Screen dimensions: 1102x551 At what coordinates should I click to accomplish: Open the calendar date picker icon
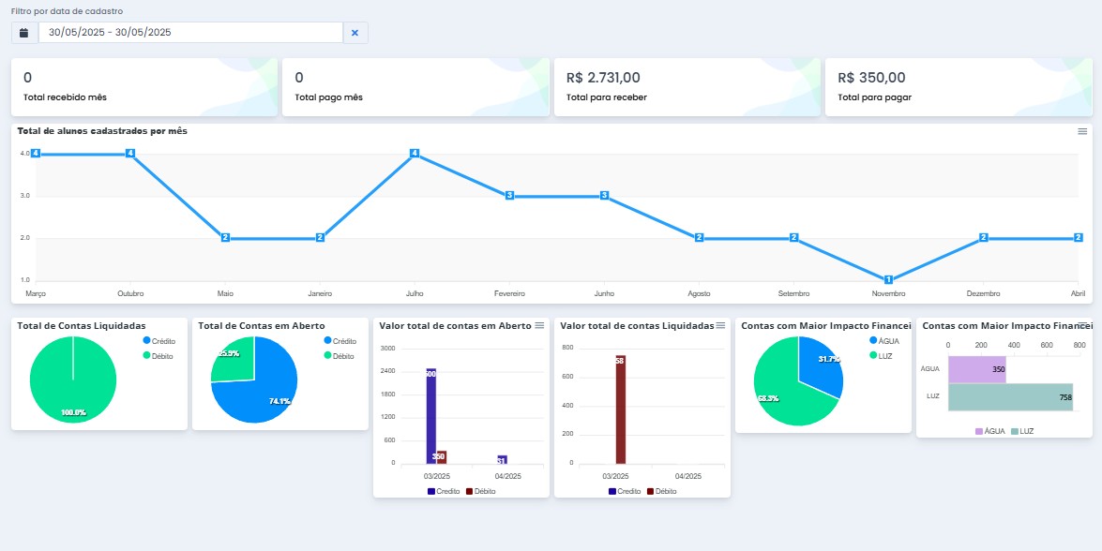click(x=24, y=33)
